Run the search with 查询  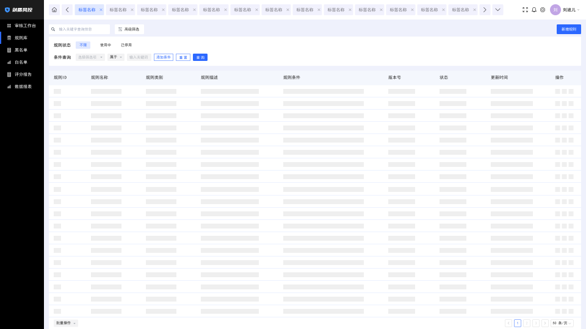[200, 57]
